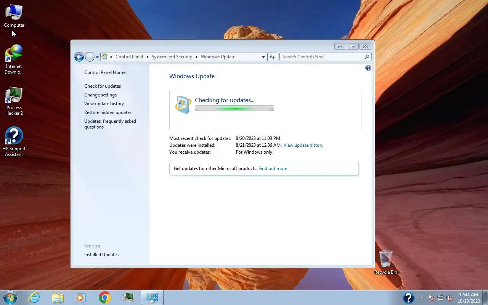Viewport: 488px width, 305px height.
Task: Expand the arrow after System and Security breadcrumb
Action: point(197,57)
